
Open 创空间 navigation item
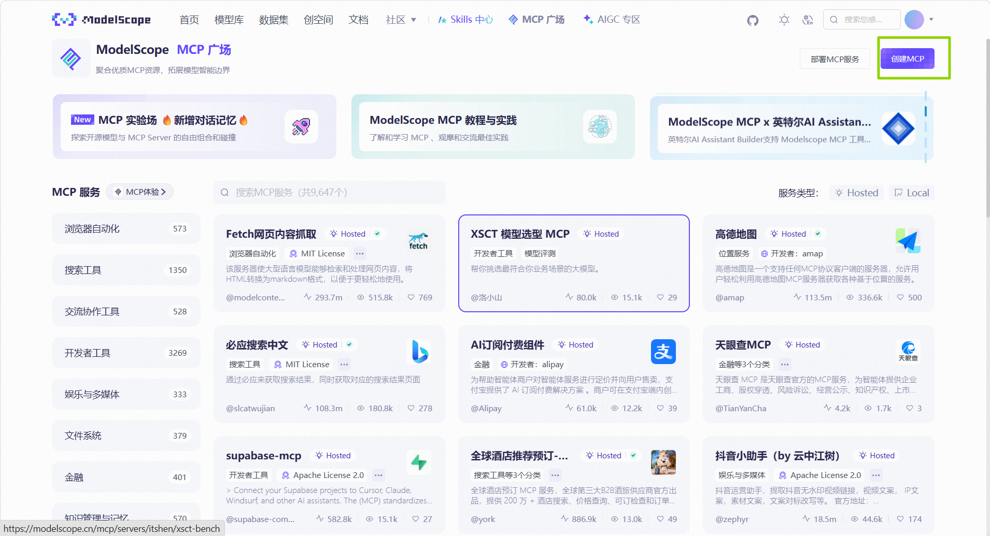(x=318, y=20)
